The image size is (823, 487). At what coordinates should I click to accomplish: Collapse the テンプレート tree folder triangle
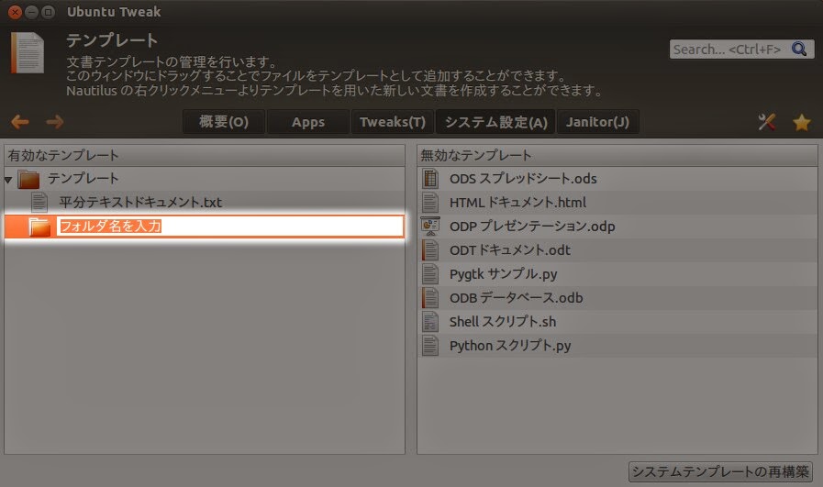[8, 180]
